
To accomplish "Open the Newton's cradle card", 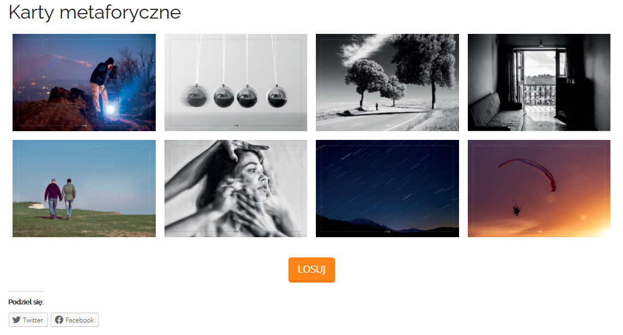I will pyautogui.click(x=236, y=83).
